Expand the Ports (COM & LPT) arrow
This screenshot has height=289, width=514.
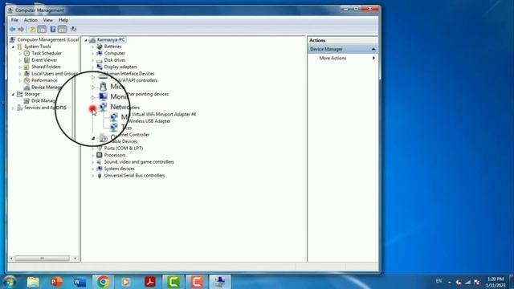93,149
